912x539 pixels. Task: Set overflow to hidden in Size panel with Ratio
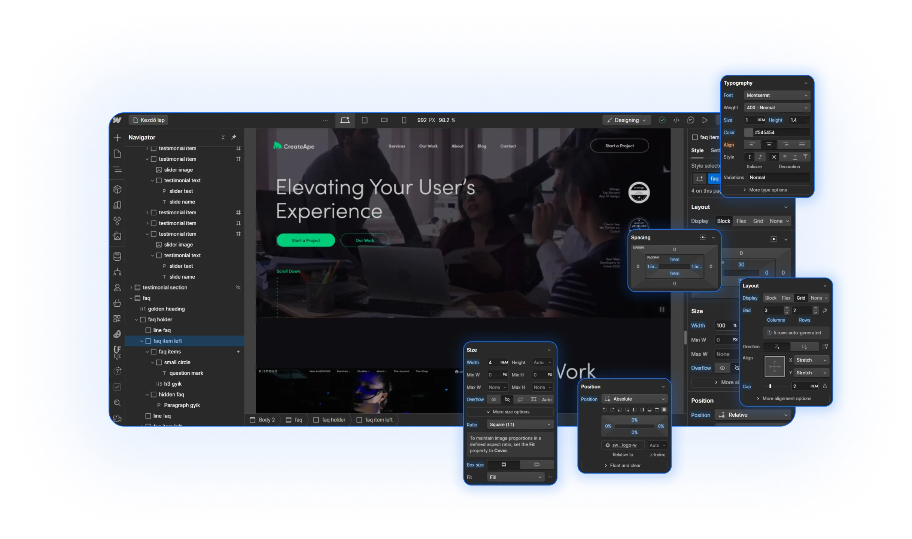pos(507,399)
